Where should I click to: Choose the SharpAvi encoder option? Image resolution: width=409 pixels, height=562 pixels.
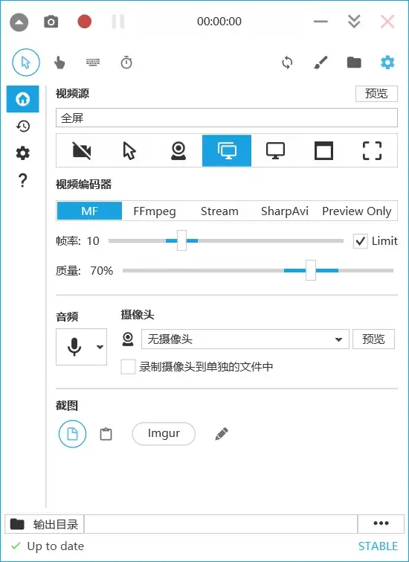point(285,211)
